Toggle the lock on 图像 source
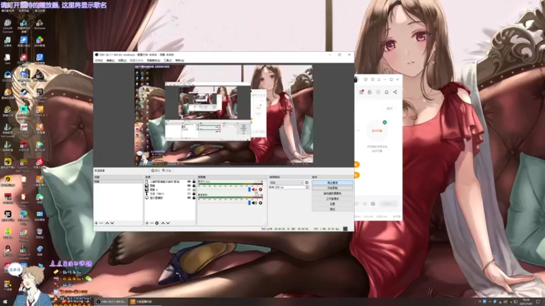Viewport: 545px width, 306px height. [193, 186]
